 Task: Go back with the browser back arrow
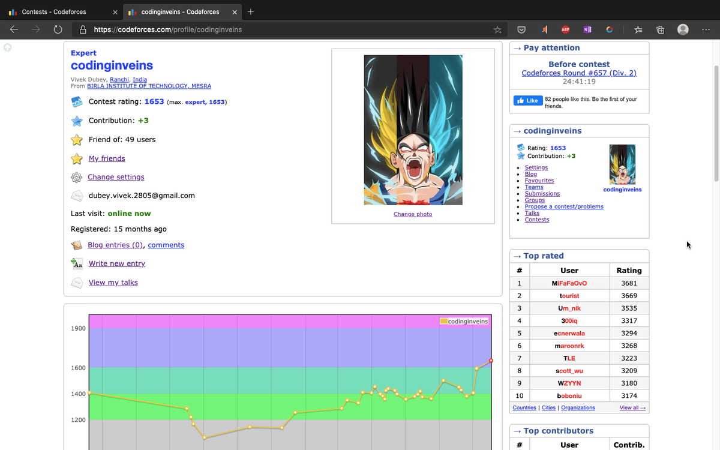14,29
